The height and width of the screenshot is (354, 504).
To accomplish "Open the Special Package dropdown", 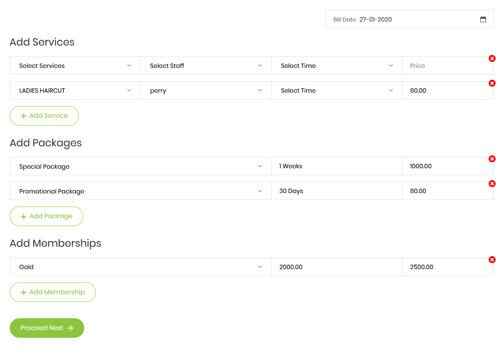I will pyautogui.click(x=141, y=166).
